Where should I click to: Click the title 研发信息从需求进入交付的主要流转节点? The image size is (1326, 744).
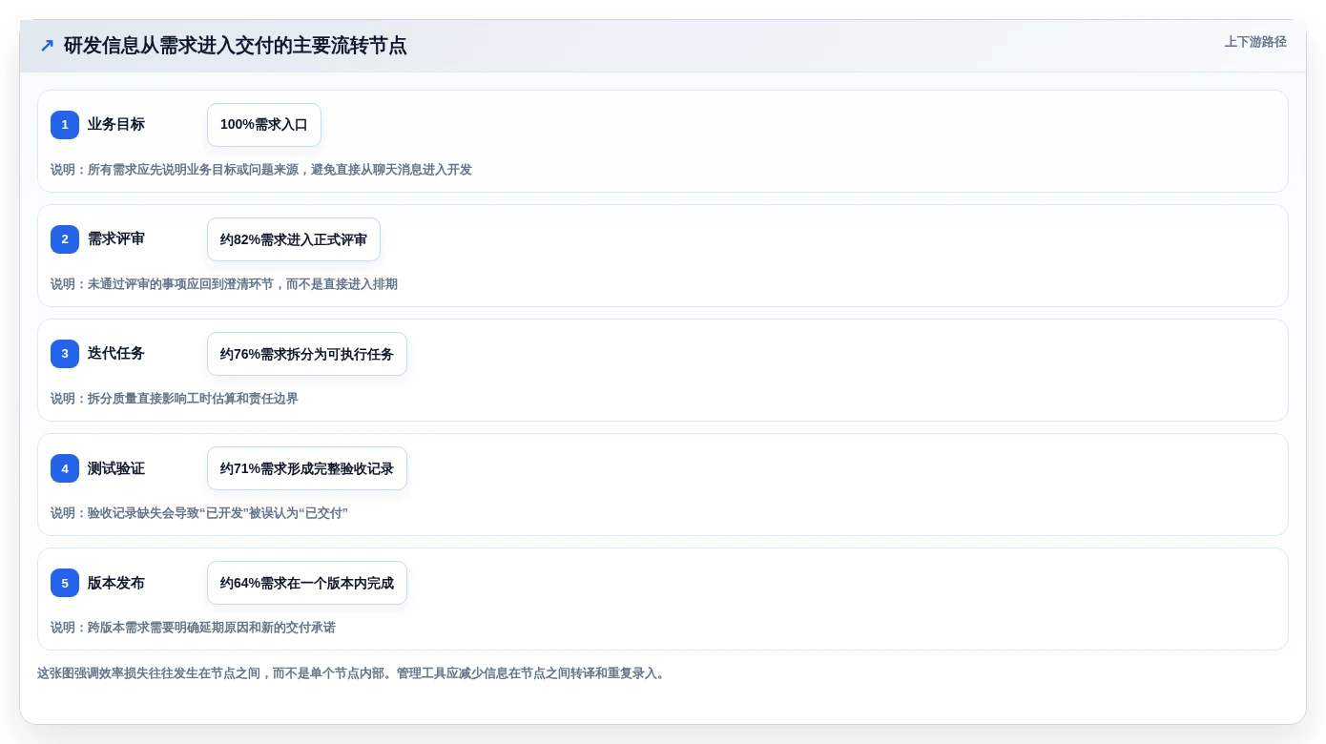tap(236, 46)
